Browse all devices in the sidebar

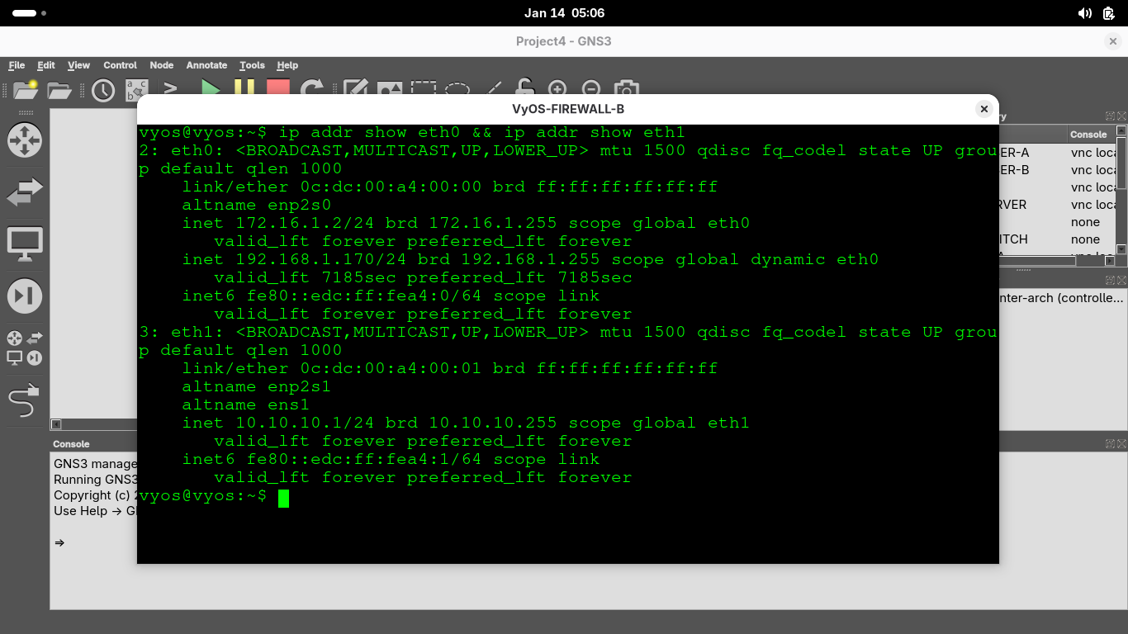tap(24, 348)
